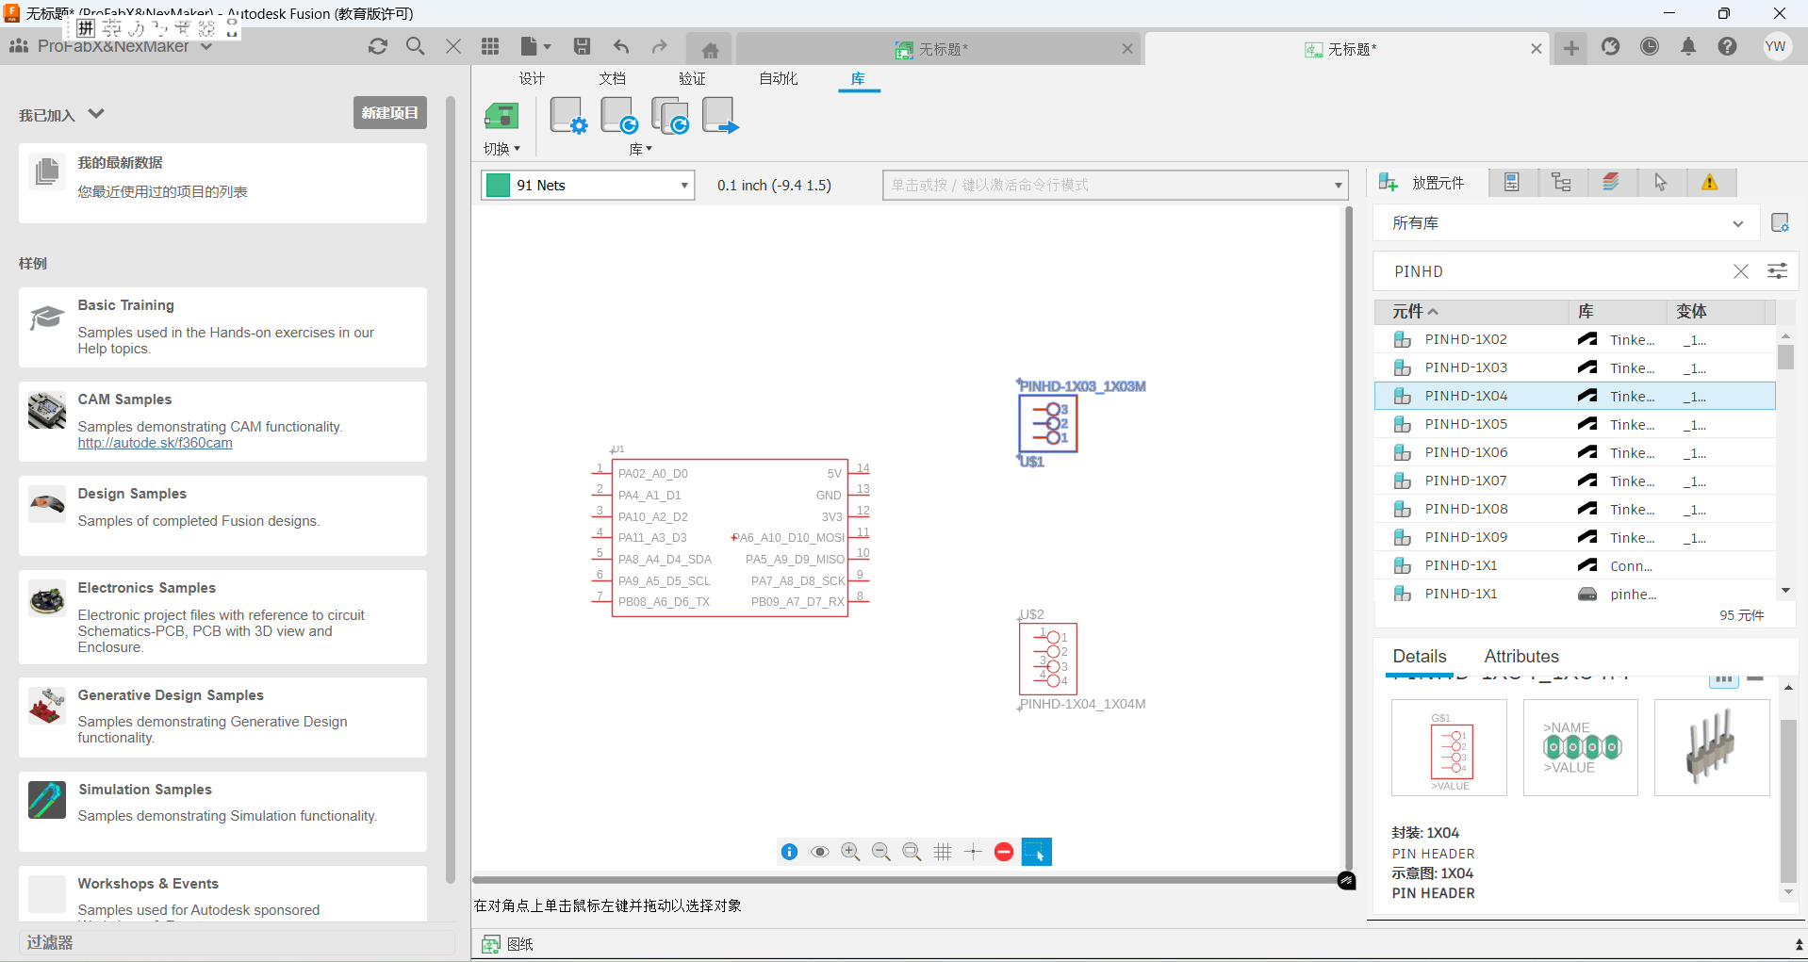Screen dimensions: 1808x962
Task: Open the 图纸 sheet button at bottom
Action: tap(508, 944)
